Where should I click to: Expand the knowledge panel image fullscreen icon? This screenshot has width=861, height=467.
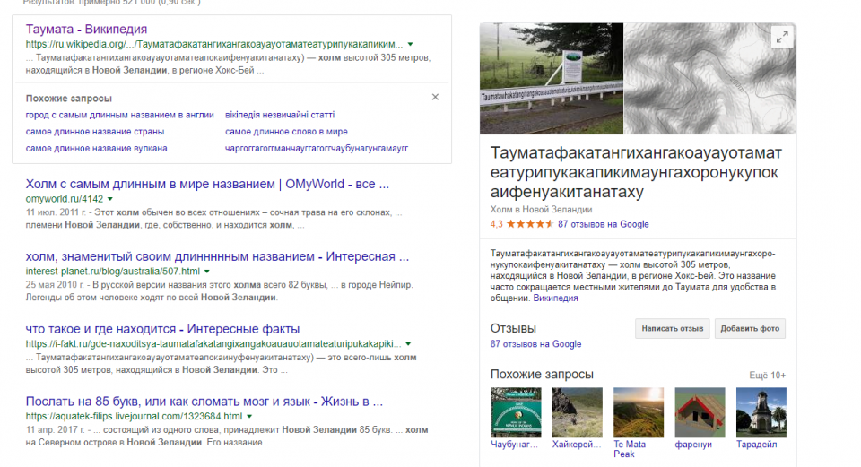pyautogui.click(x=782, y=37)
